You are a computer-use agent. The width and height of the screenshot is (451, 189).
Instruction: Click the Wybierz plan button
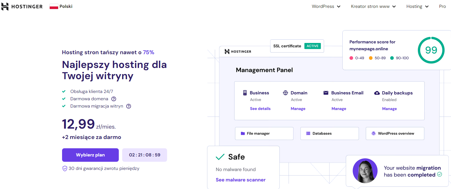coord(90,155)
